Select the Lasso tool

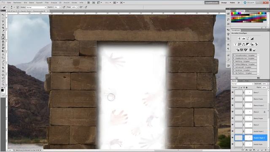coord(3,21)
